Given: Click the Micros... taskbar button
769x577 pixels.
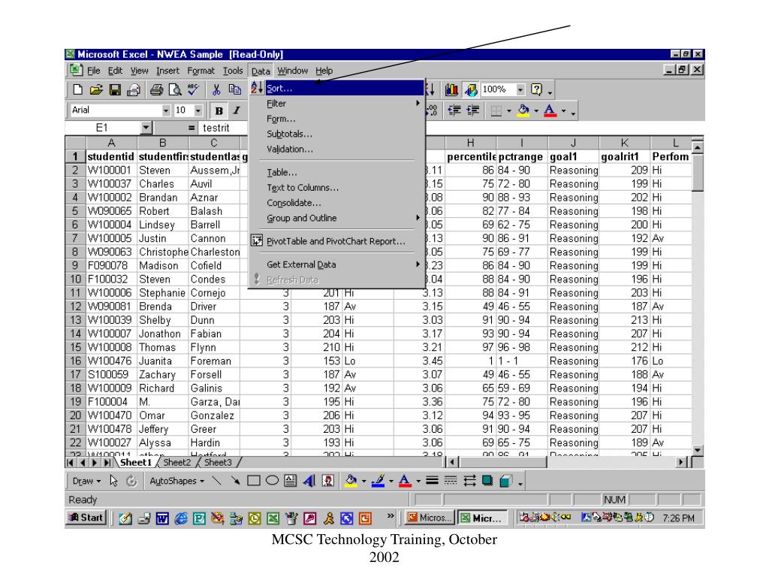Looking at the screenshot, I should tap(429, 518).
